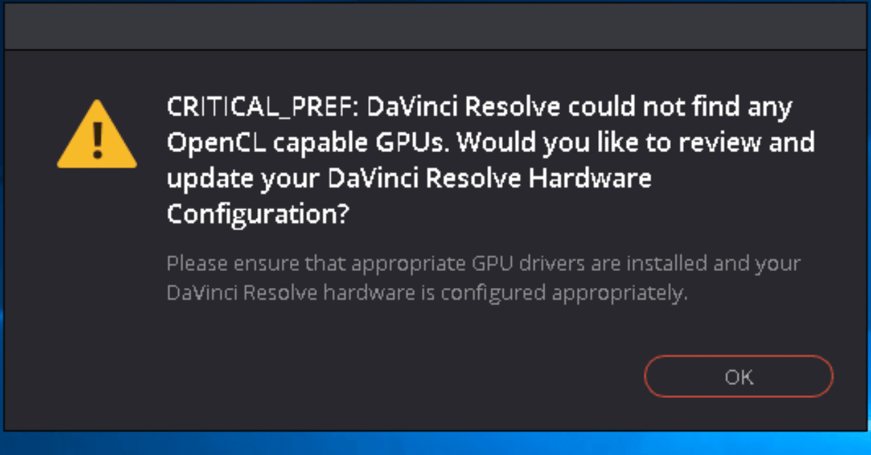Click the gray hint text about drivers
Viewport: 871px width, 455px height.
484,278
